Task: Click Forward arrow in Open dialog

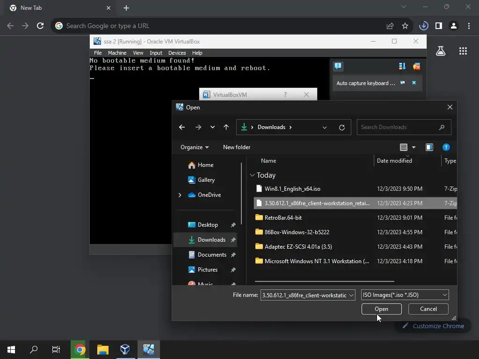Action: pos(198,127)
